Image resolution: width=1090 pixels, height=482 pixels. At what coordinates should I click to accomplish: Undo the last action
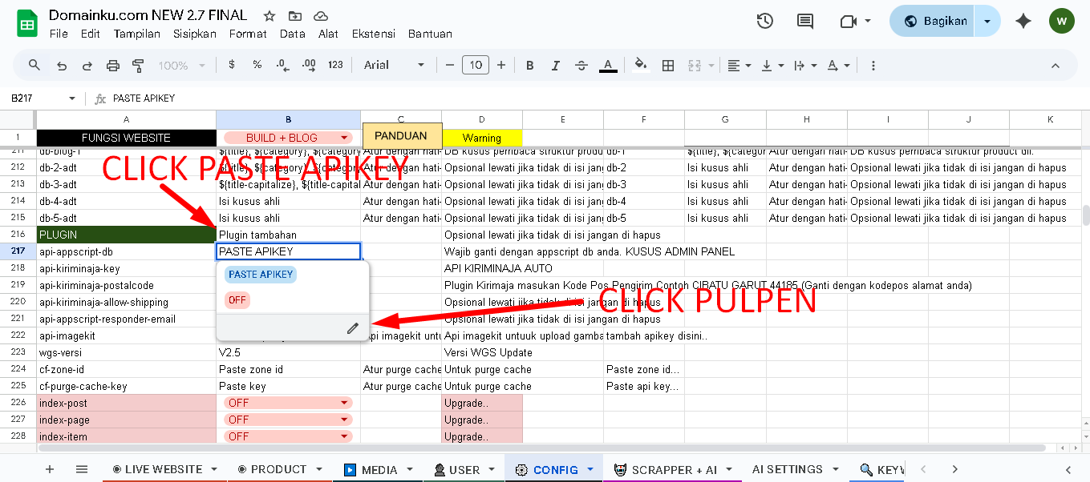(62, 66)
